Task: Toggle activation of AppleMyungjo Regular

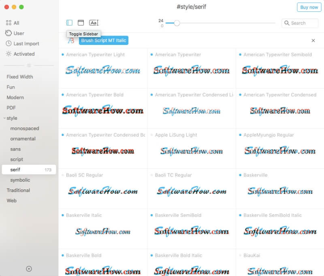Action: tap(240, 135)
